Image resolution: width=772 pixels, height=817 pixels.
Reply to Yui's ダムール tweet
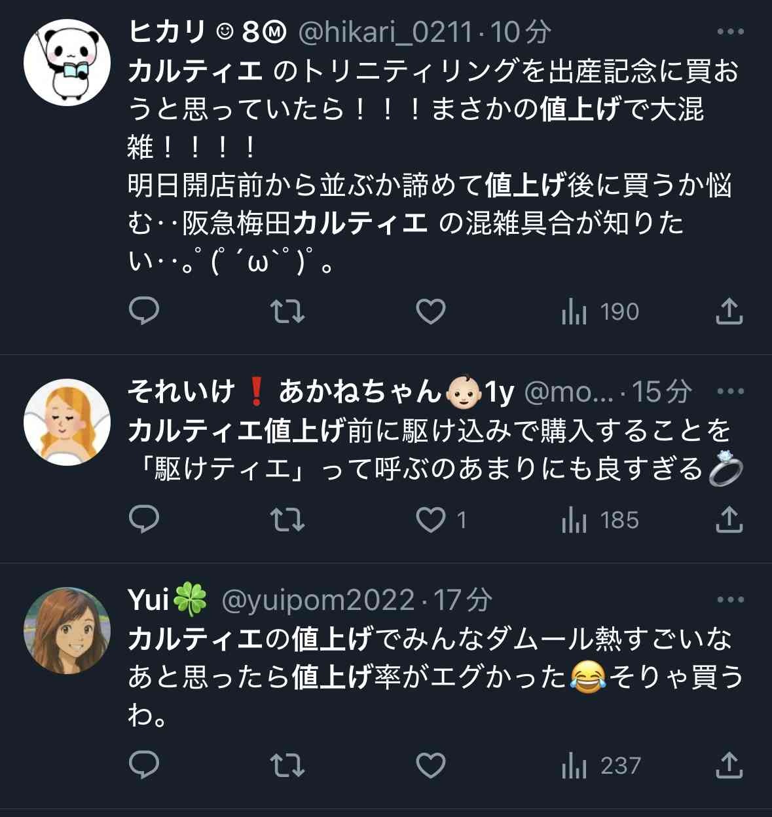(144, 765)
